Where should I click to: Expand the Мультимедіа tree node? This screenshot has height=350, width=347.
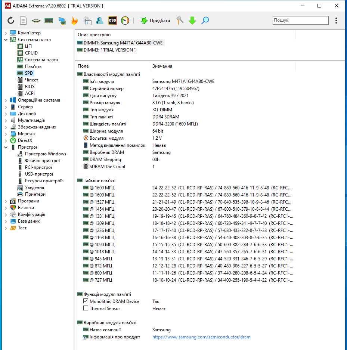click(6, 120)
